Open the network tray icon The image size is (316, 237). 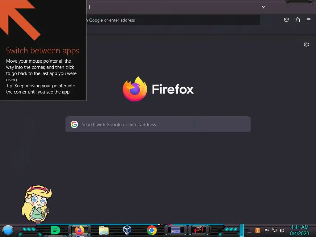point(274,230)
